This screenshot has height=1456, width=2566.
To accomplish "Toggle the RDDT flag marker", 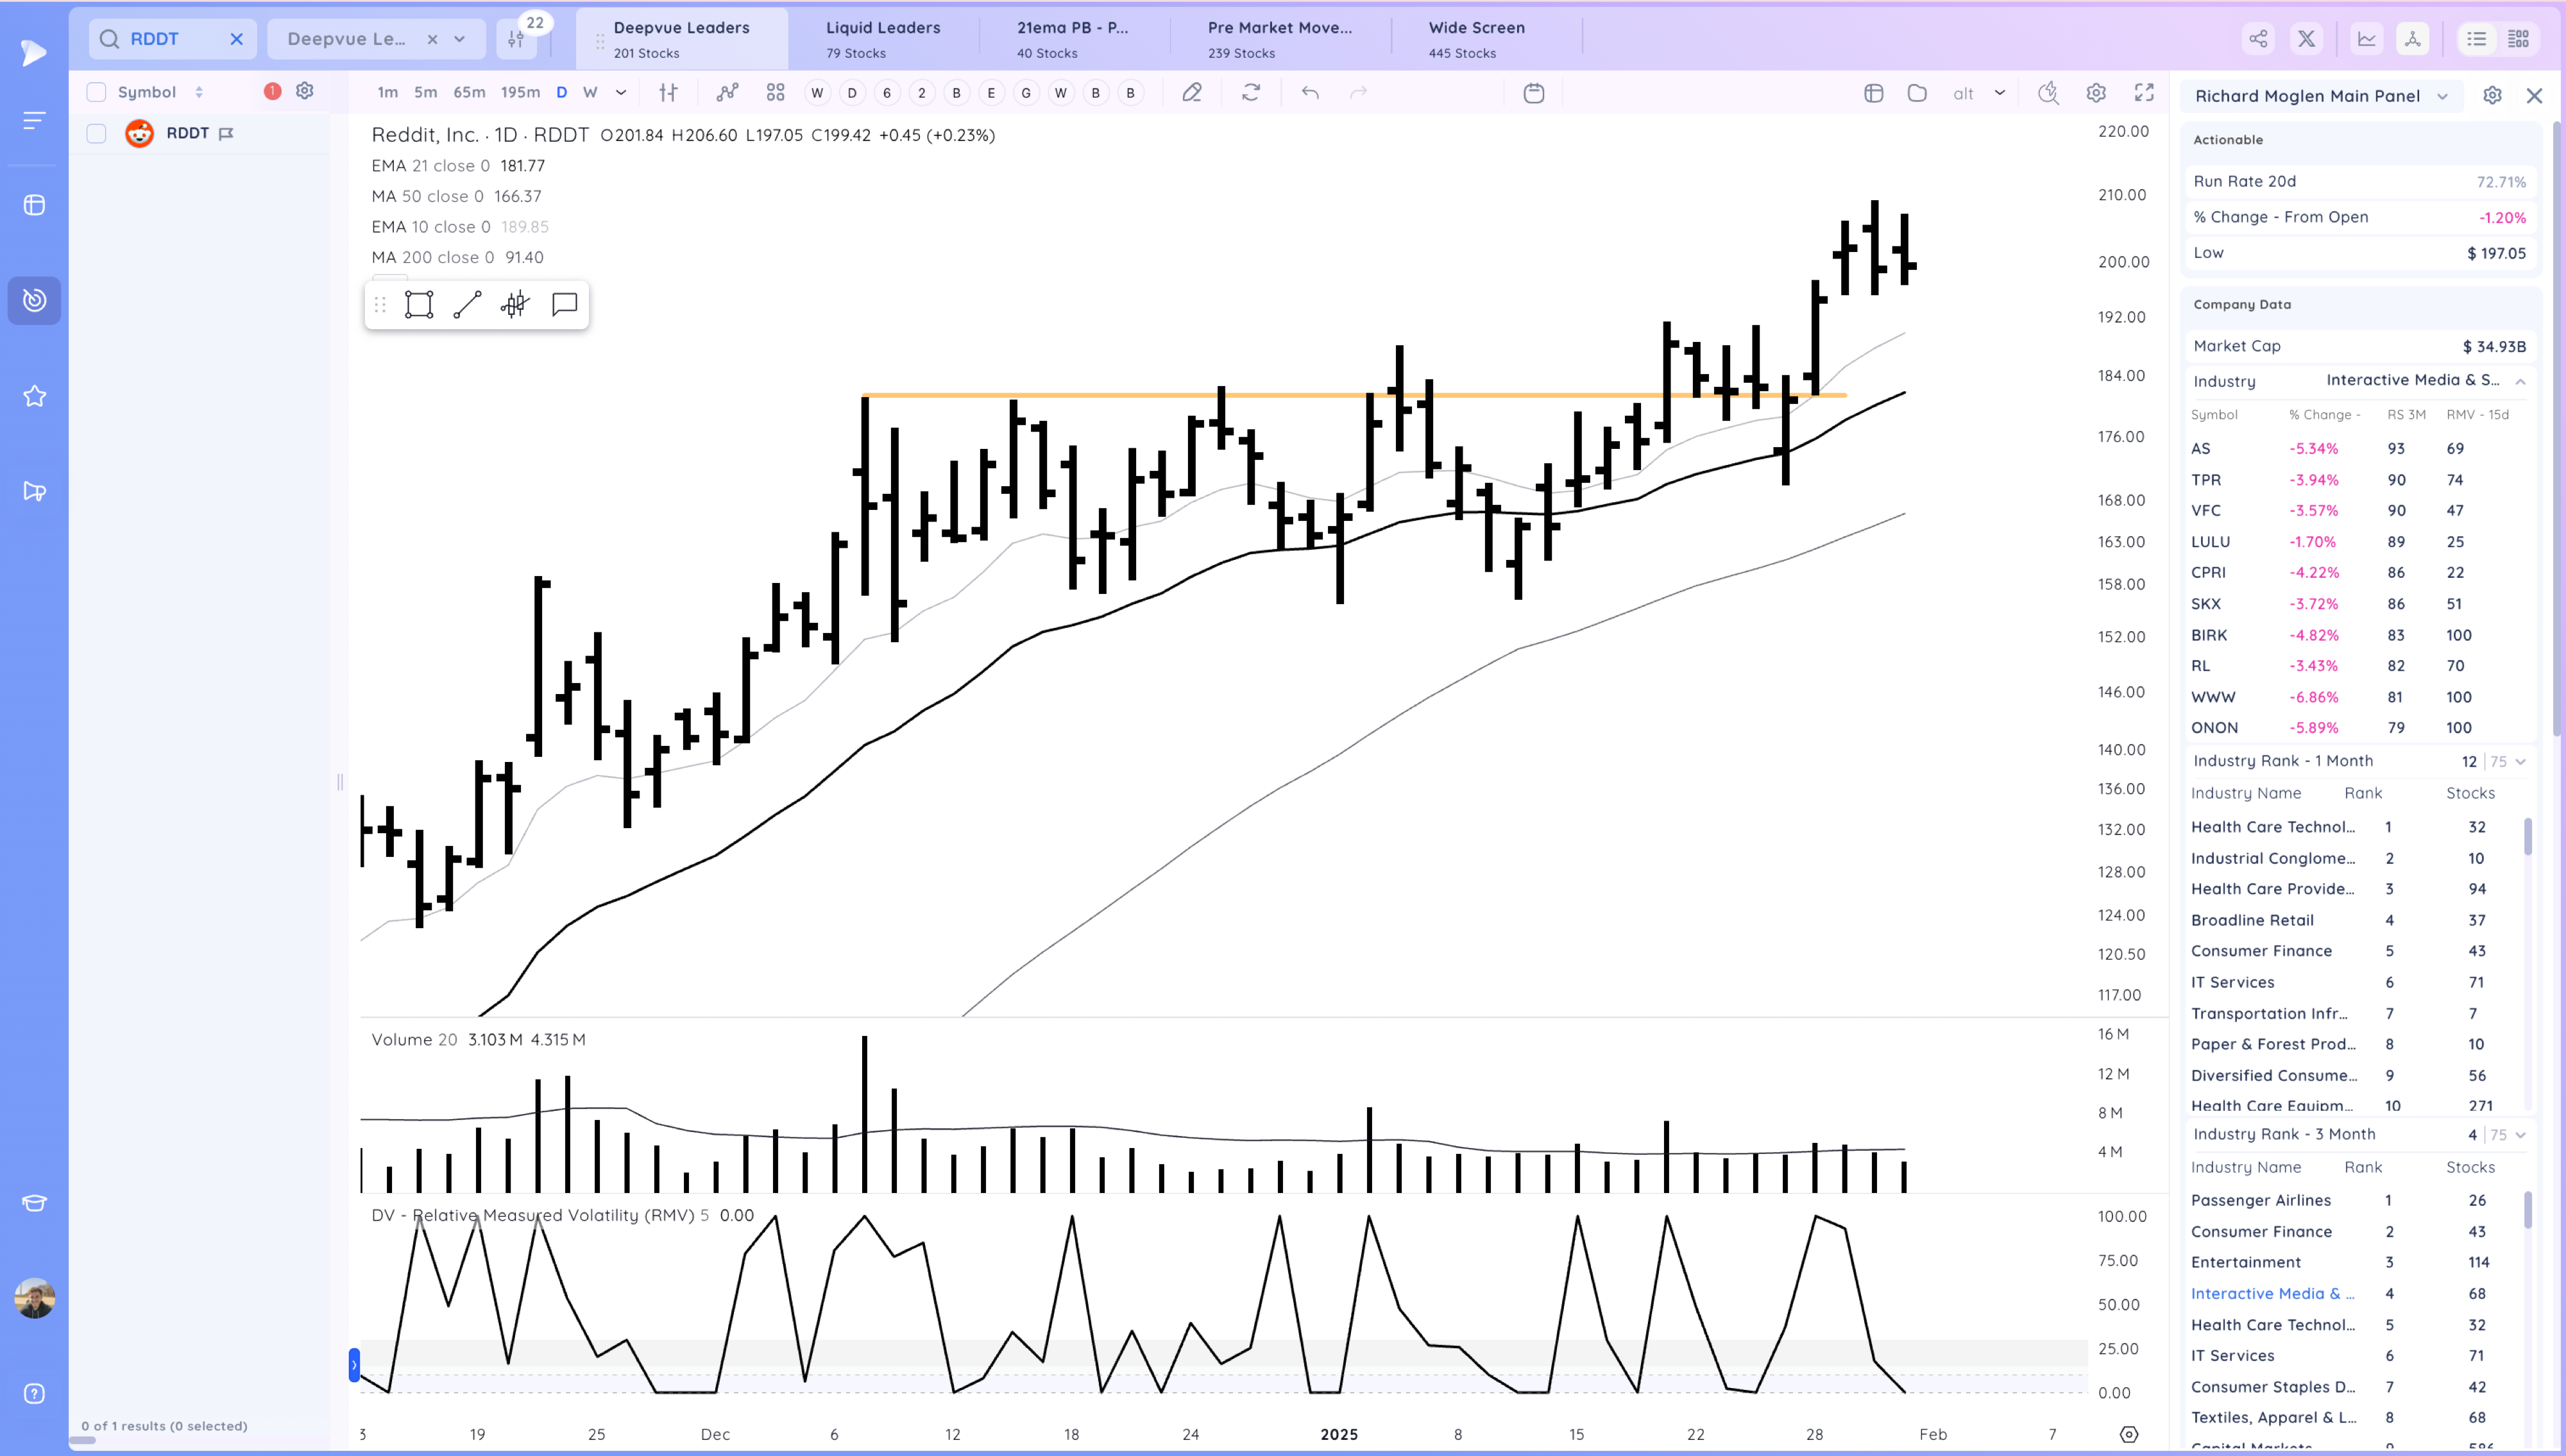I will pyautogui.click(x=226, y=133).
